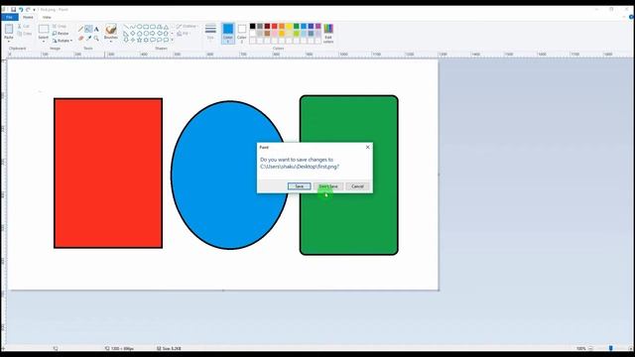Viewport: 635px width, 357px height.
Task: Click the zoom slider handle in status bar
Action: click(x=611, y=348)
